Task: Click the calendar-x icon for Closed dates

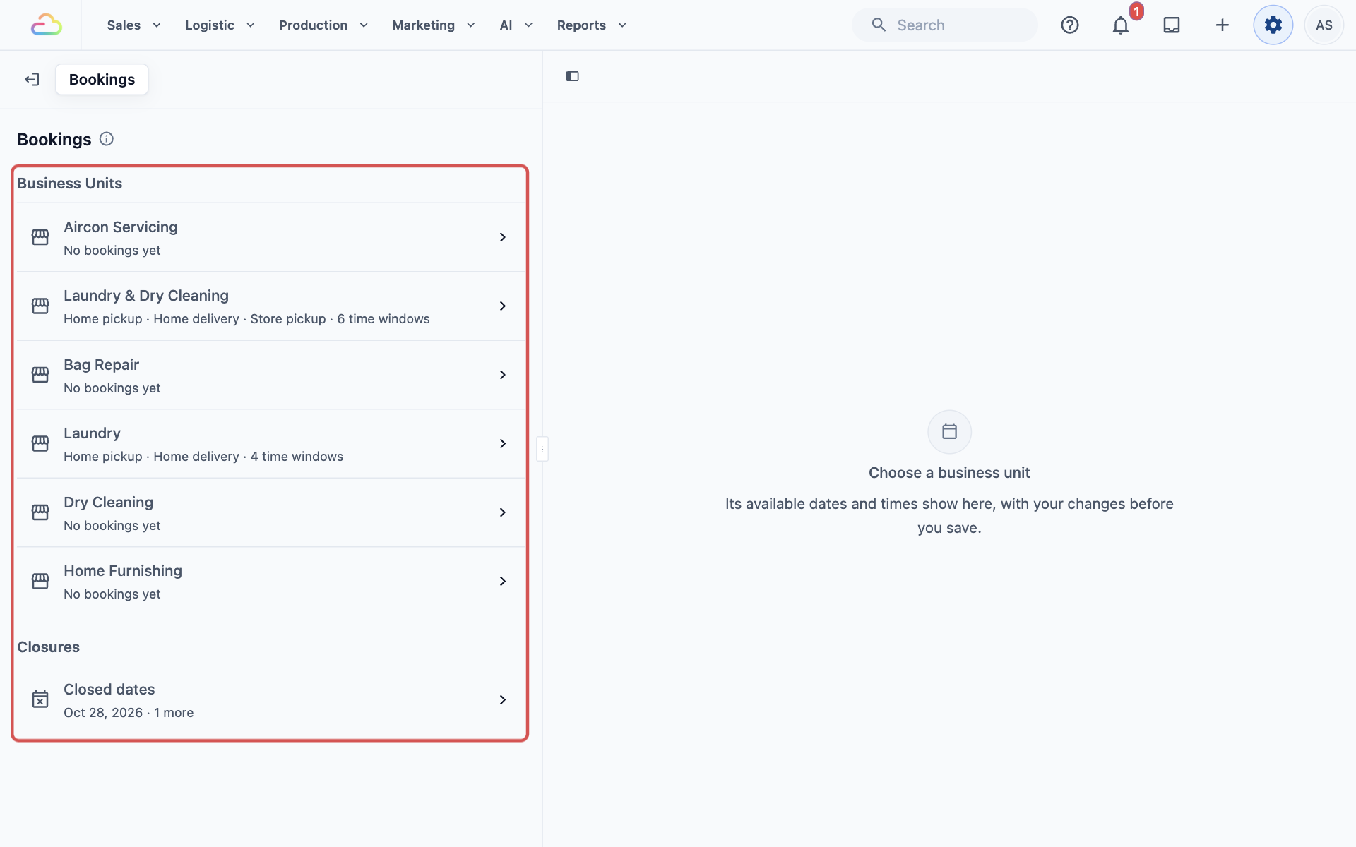Action: [40, 699]
